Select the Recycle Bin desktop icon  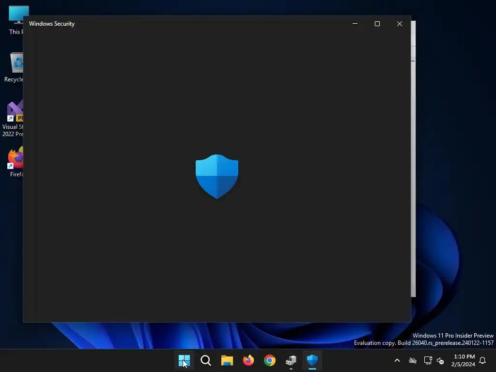coord(14,67)
